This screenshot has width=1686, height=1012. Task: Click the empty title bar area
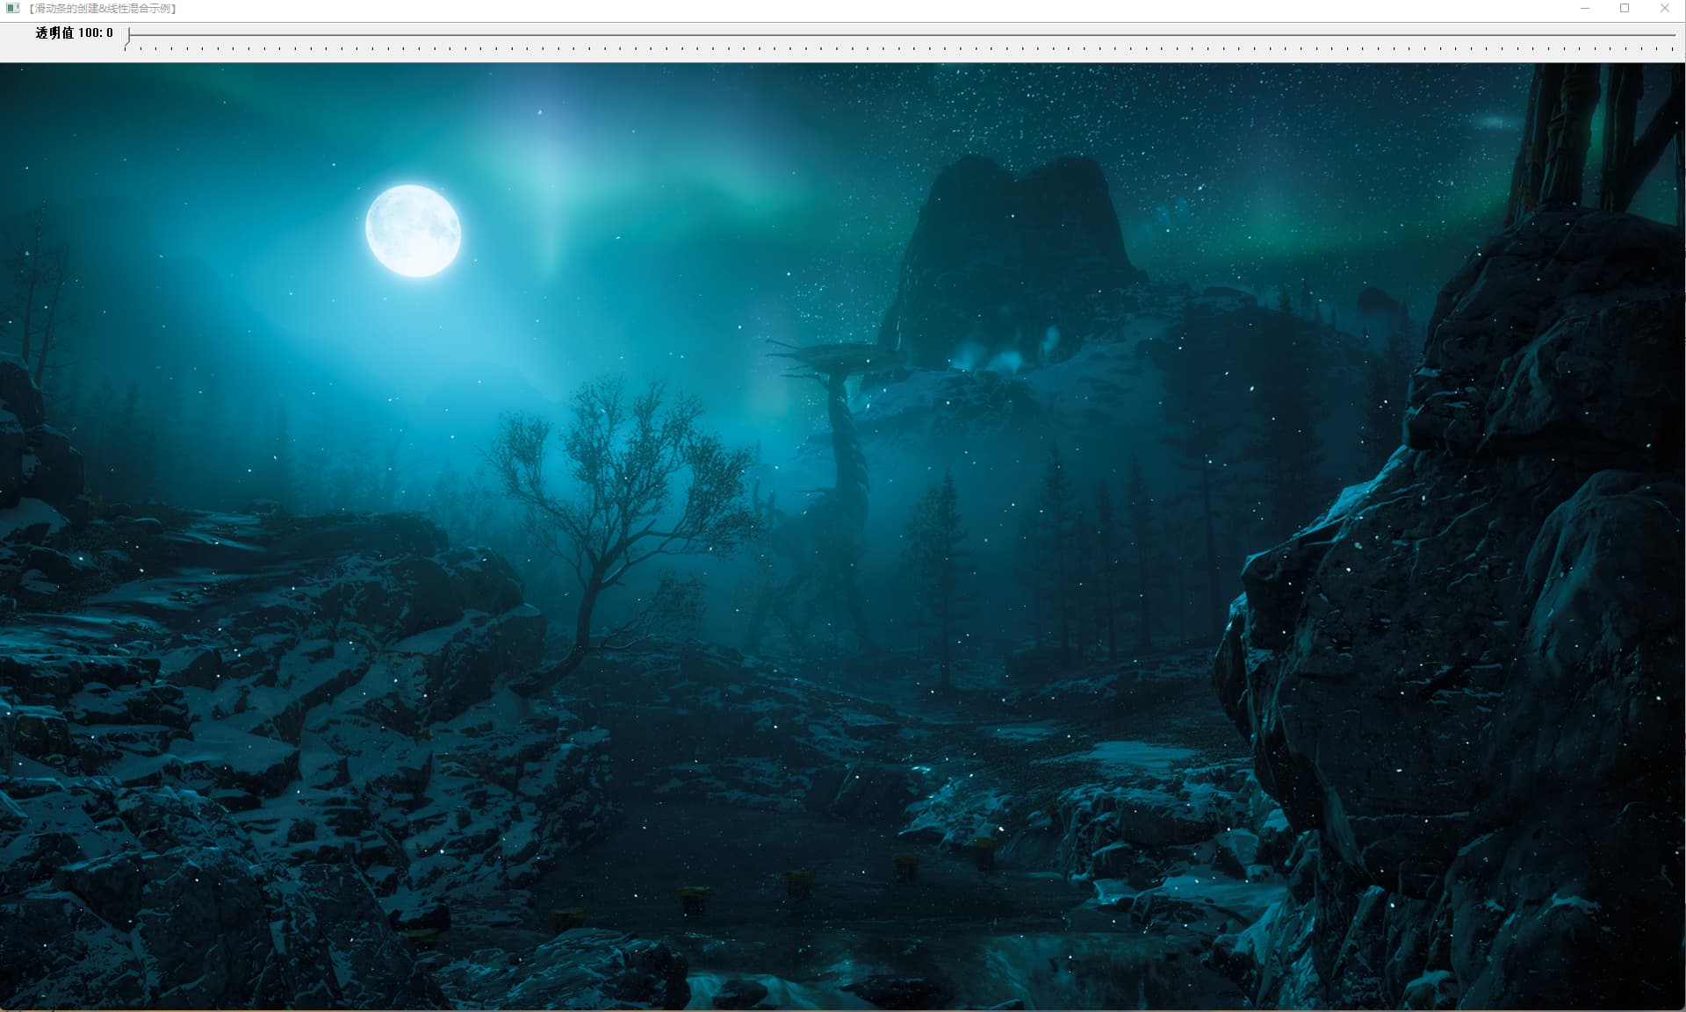click(878, 8)
